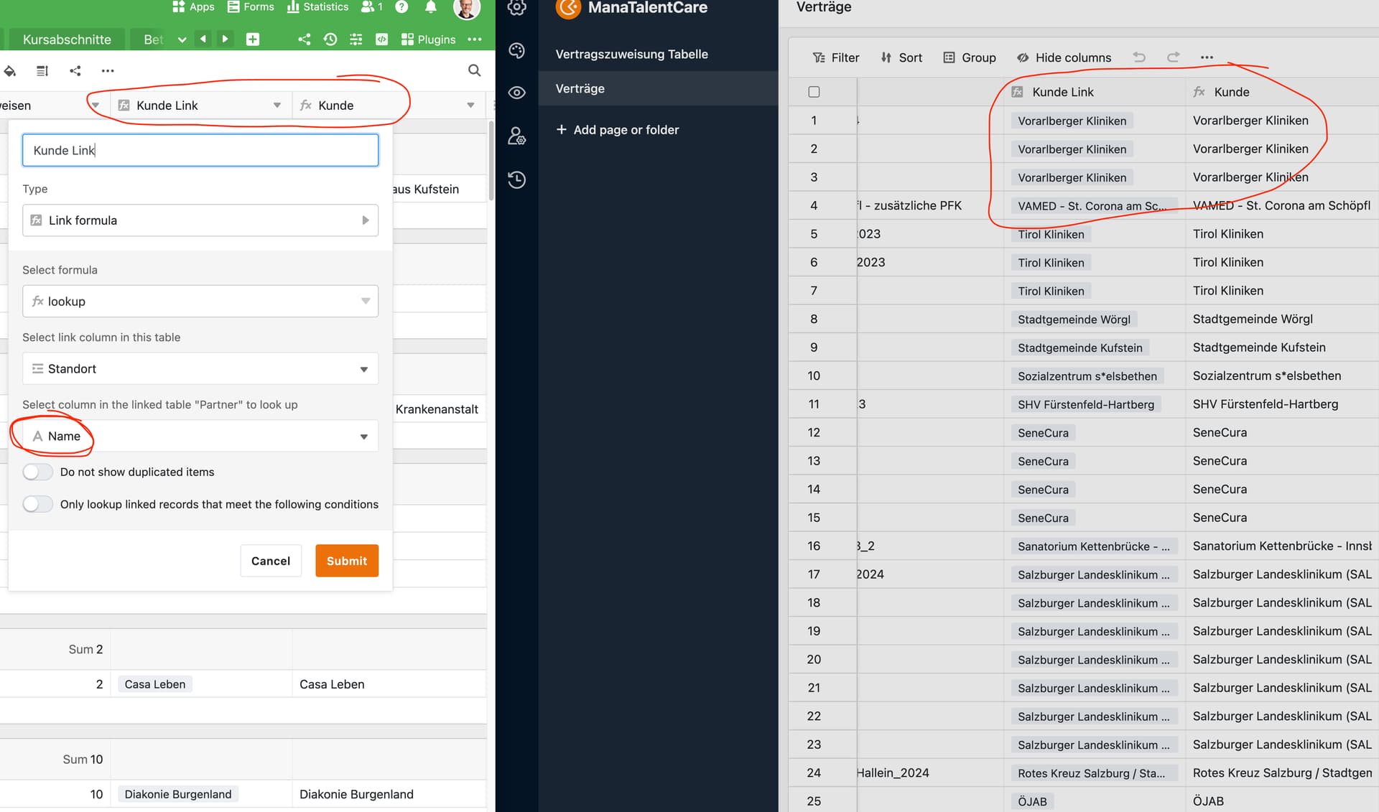Select Vertragszuweisung Tabelle page
This screenshot has width=1379, height=812.
[x=631, y=54]
